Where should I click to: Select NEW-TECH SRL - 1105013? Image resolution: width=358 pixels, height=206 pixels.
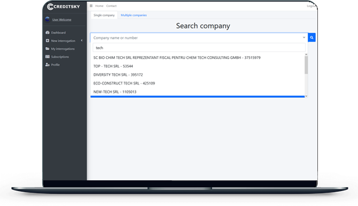pos(198,91)
